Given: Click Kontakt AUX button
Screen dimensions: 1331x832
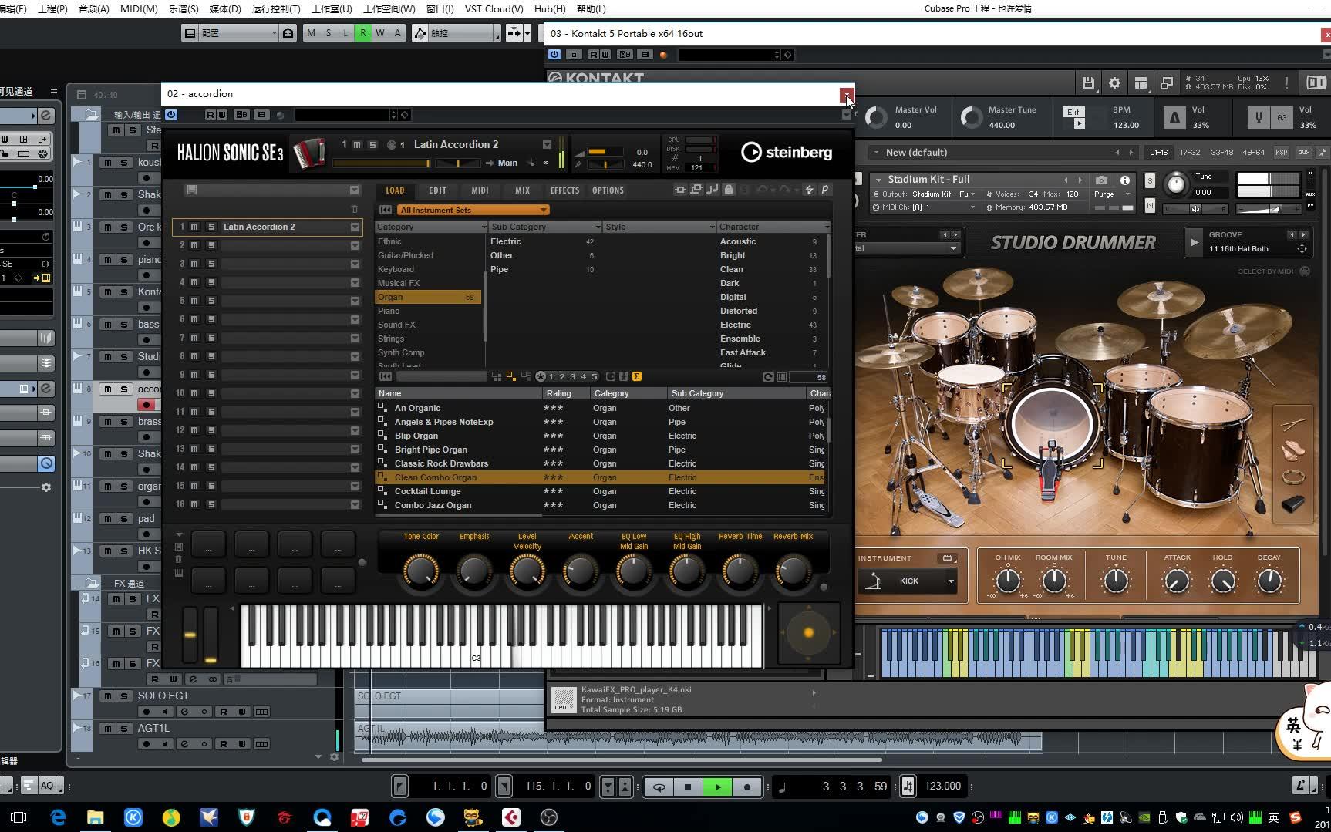Looking at the screenshot, I should pyautogui.click(x=1303, y=153).
